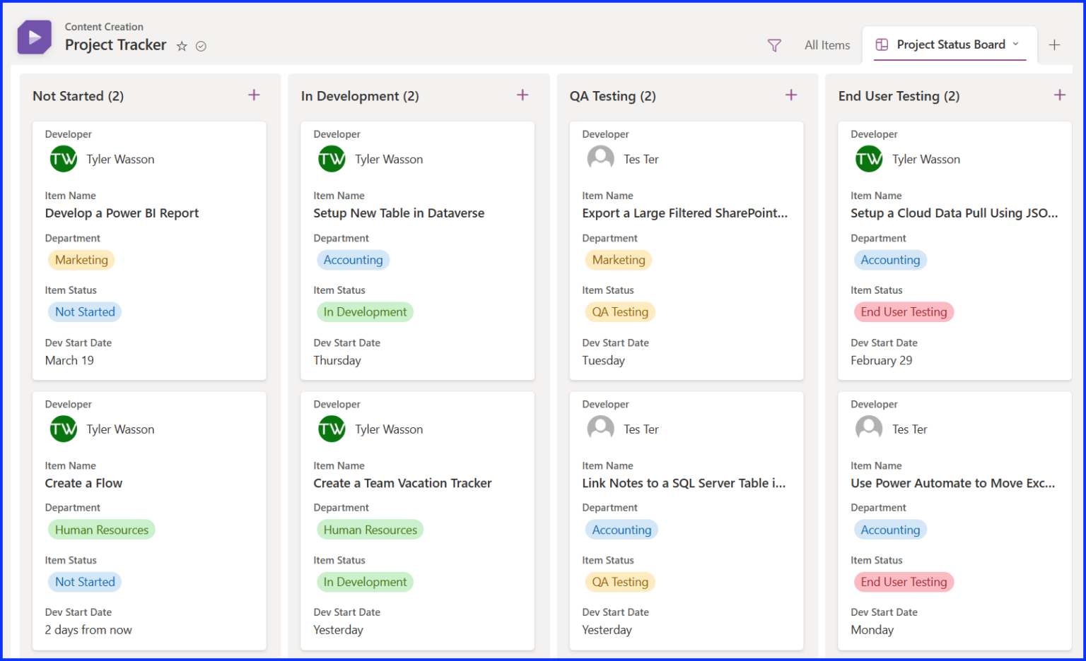
Task: Select the Project Status Board tab
Action: tap(950, 44)
